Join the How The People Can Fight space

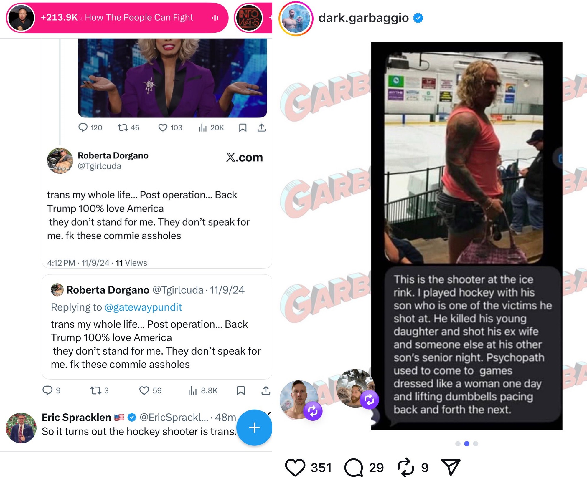click(x=117, y=18)
